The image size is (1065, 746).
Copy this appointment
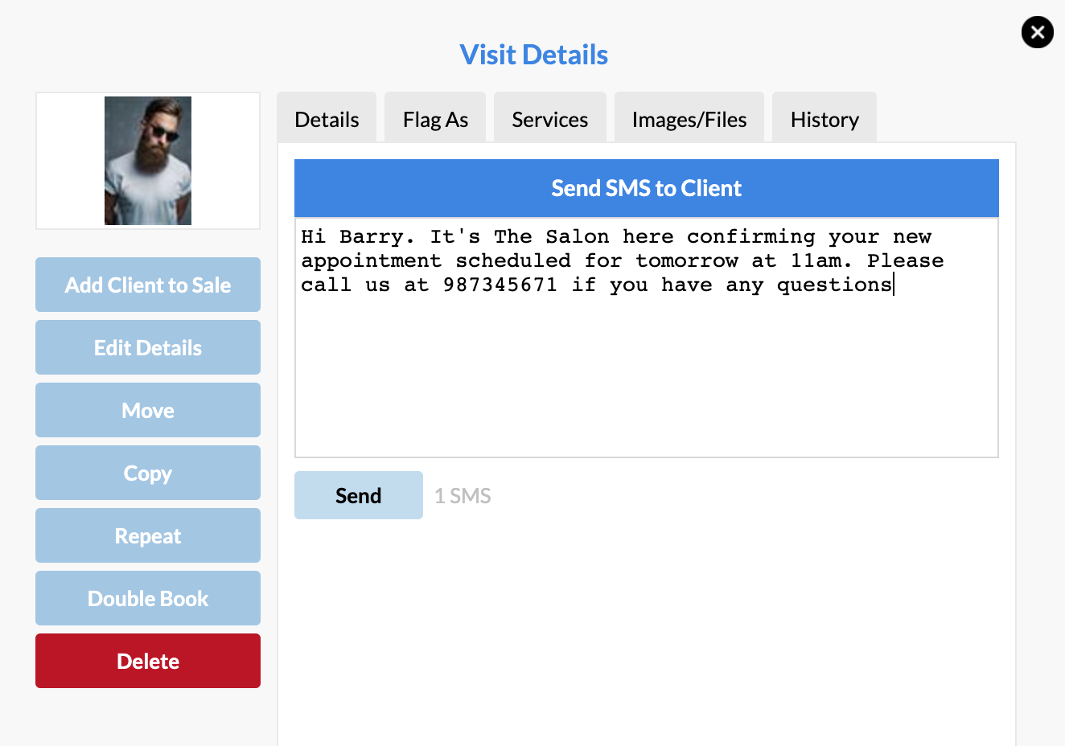point(147,473)
